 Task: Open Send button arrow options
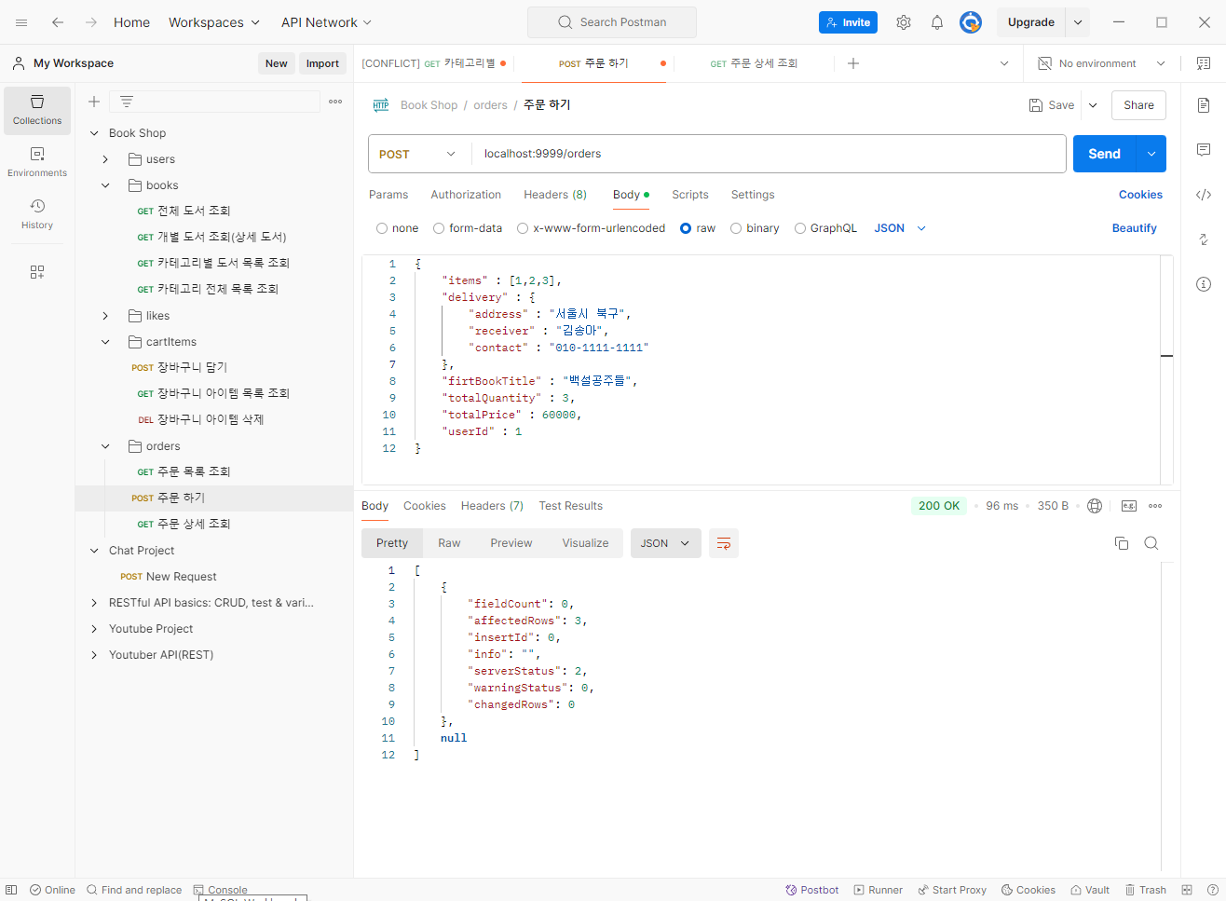(1151, 154)
